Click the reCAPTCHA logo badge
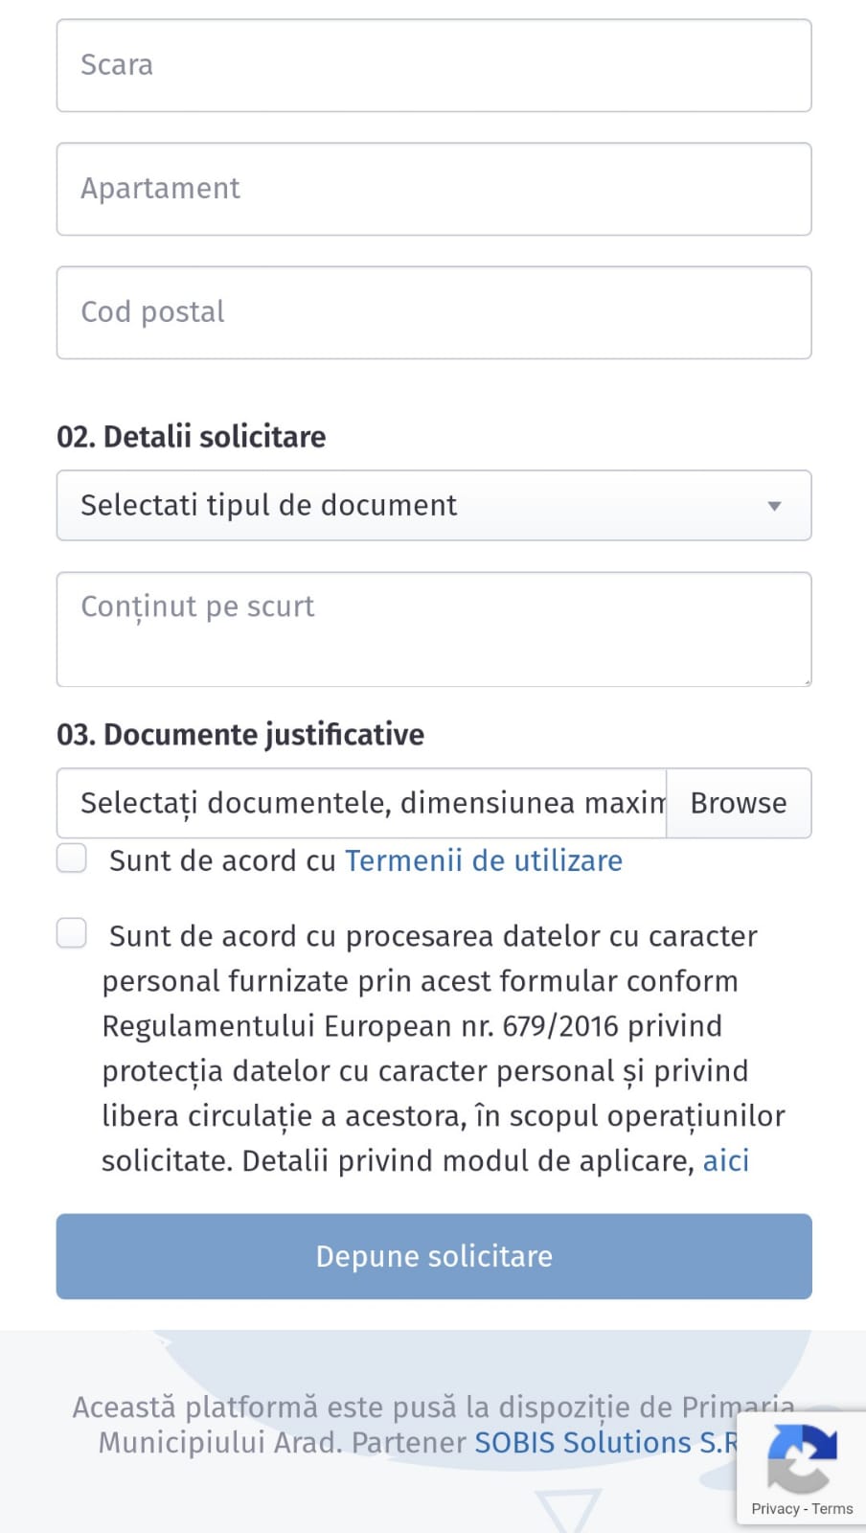This screenshot has height=1533, width=866. click(802, 1457)
